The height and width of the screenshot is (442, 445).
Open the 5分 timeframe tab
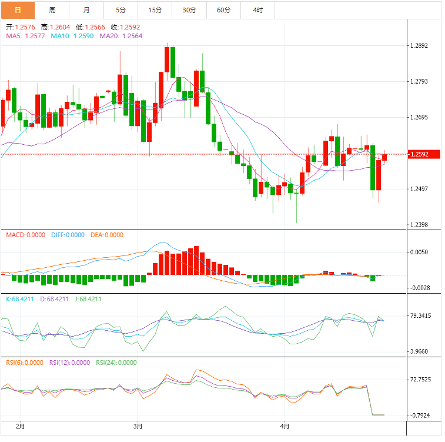click(x=121, y=10)
